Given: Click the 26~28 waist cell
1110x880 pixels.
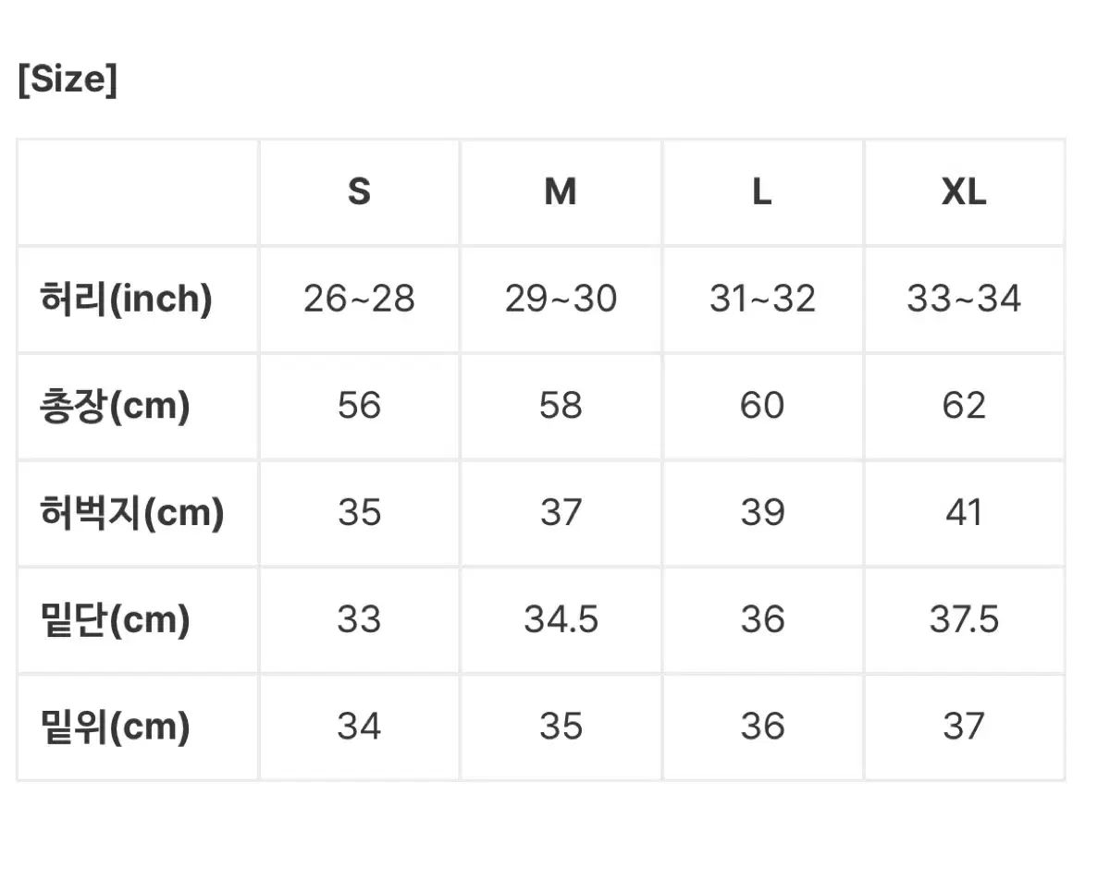Looking at the screenshot, I should (359, 299).
